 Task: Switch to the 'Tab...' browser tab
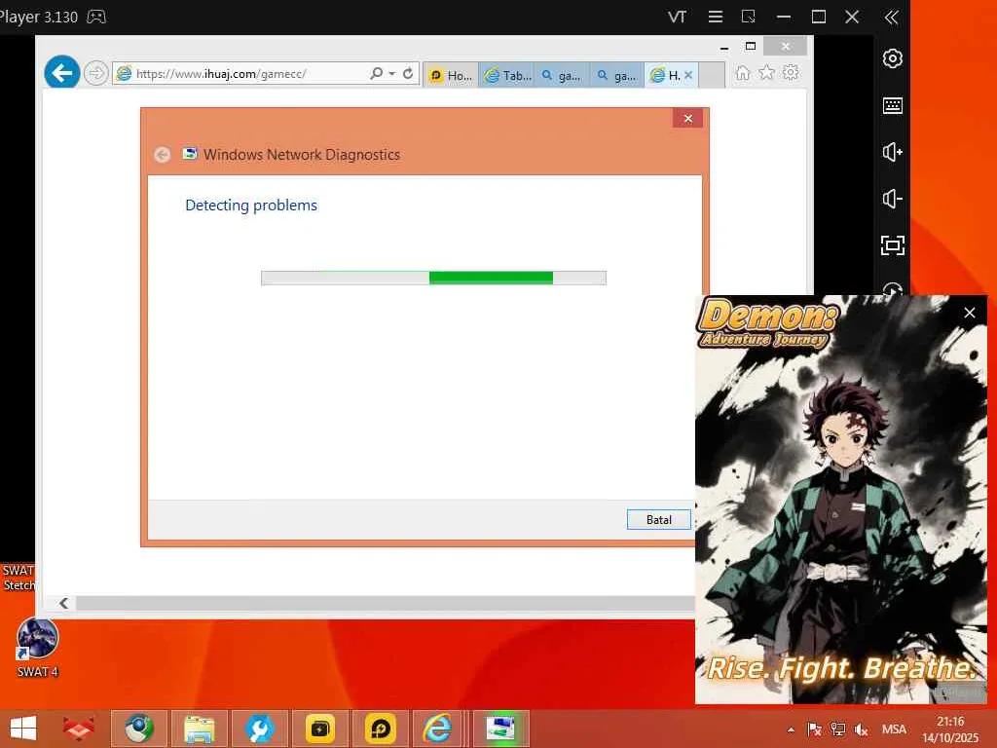(x=507, y=76)
